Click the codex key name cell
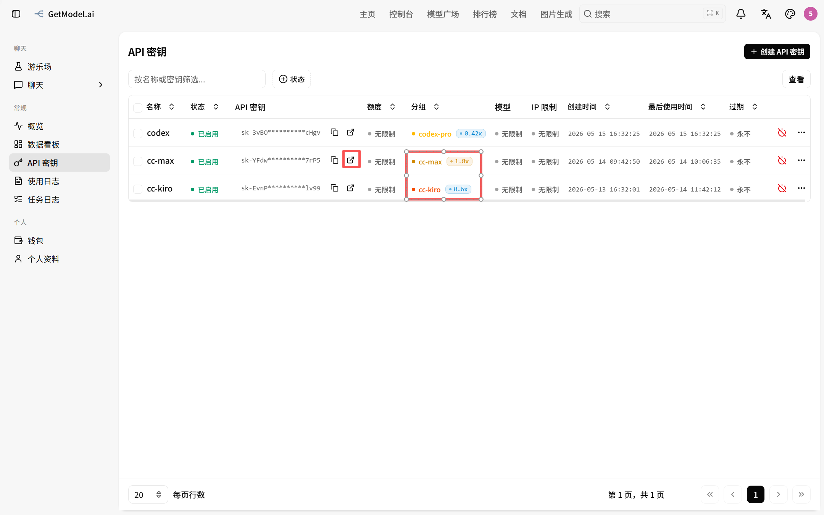The height and width of the screenshot is (515, 824). pos(158,133)
